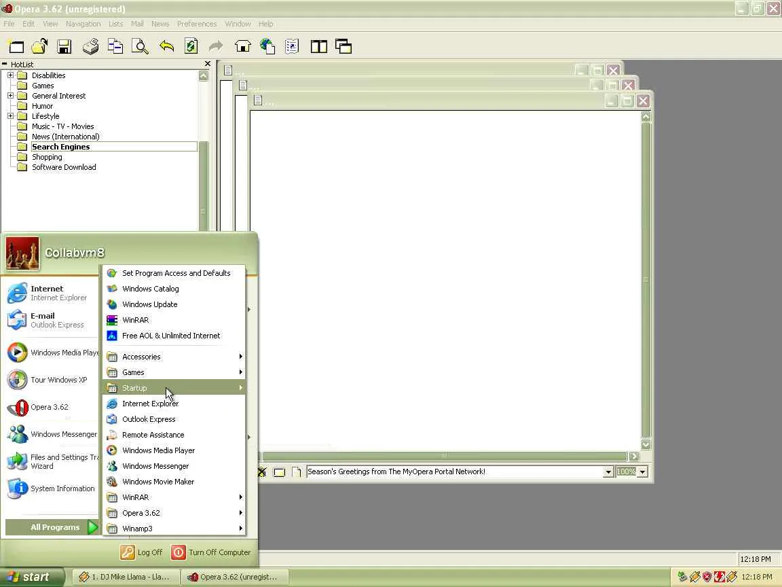The height and width of the screenshot is (587, 782).
Task: Select Startup in the programs menu
Action: pos(174,388)
